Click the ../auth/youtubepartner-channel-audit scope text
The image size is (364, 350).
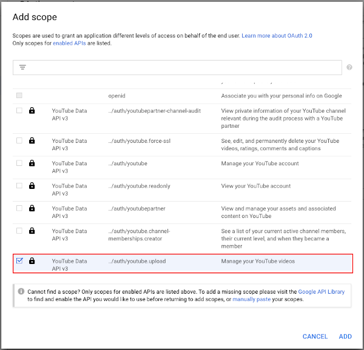click(x=154, y=111)
